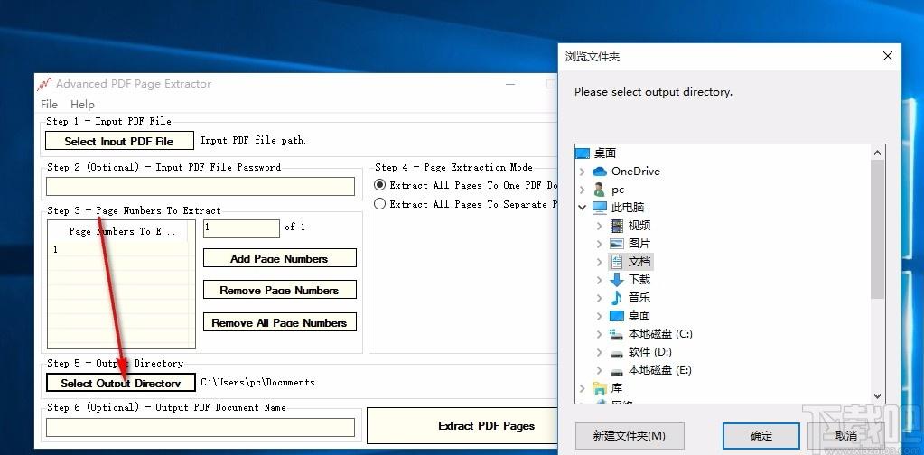Collapse the 此电脑 tree node
This screenshot has width=924, height=455.
(583, 208)
